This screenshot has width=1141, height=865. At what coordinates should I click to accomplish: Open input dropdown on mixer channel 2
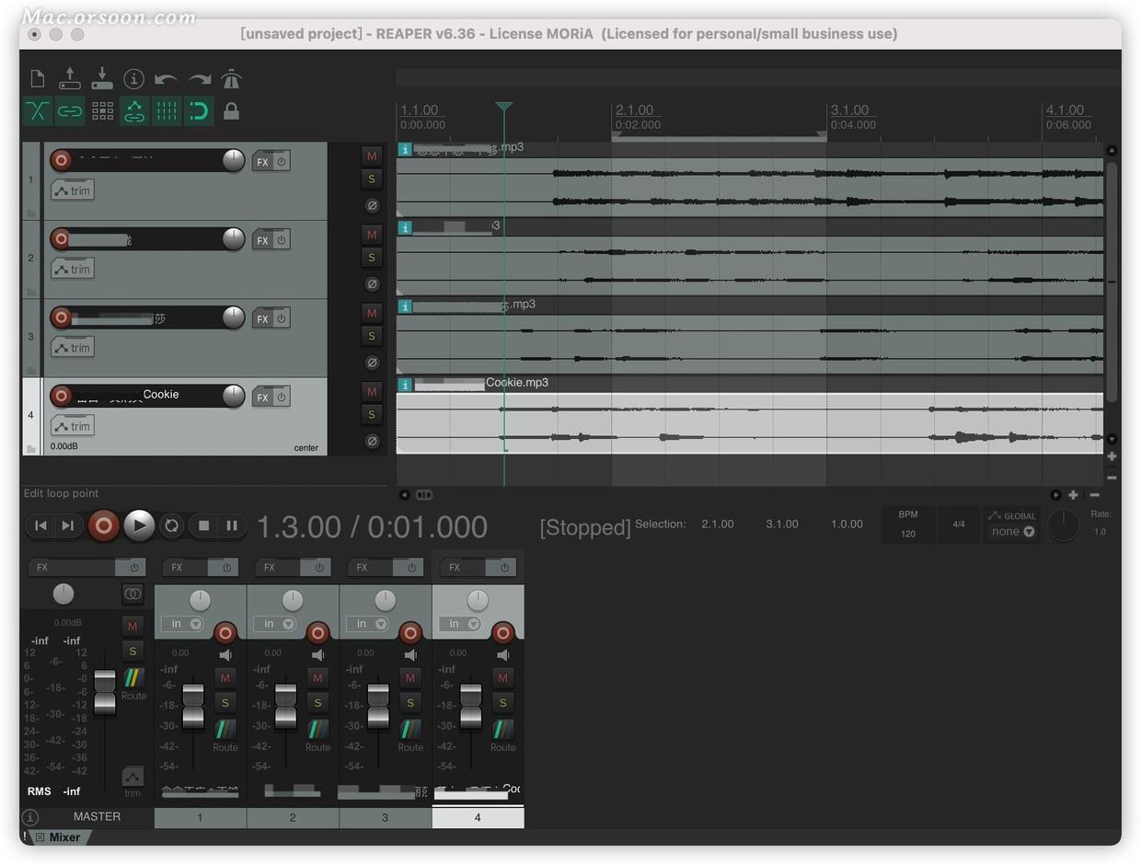coord(274,624)
